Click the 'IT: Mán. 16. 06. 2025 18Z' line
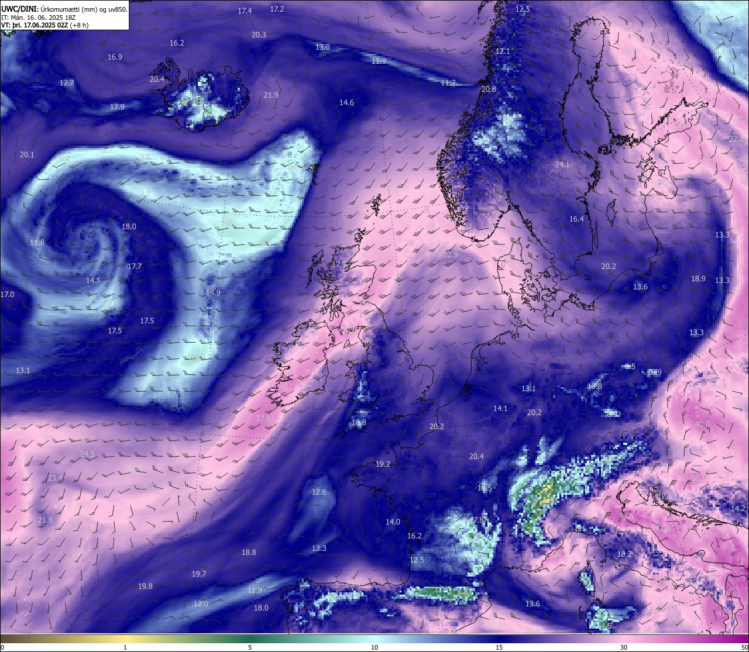The width and height of the screenshot is (749, 652). [x=38, y=18]
